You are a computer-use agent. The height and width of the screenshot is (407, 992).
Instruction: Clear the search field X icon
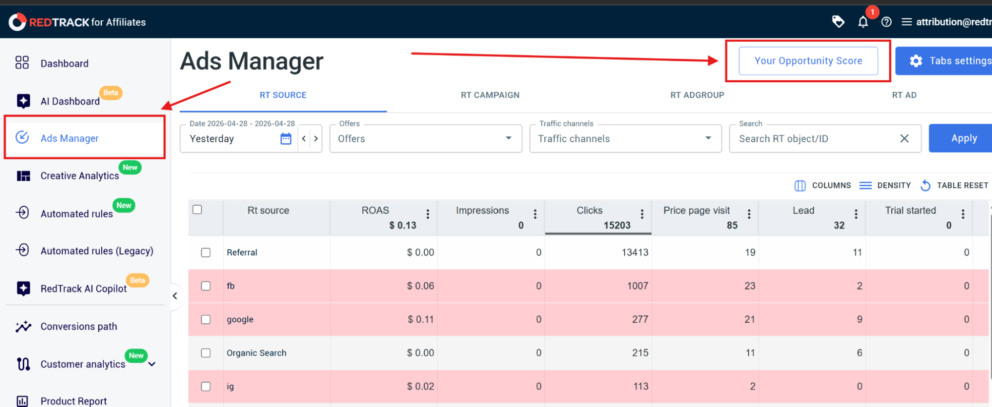(904, 139)
